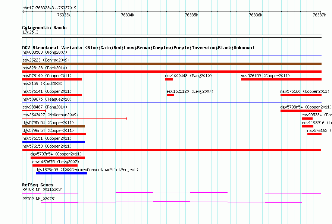Open the dgv5796n54 (Cooper2011) variant label
The image size is (332, 224).
coord(48,130)
